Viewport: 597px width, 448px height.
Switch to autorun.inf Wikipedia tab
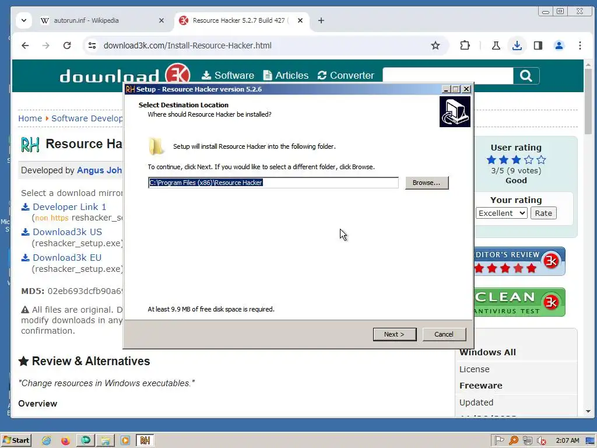pos(86,20)
